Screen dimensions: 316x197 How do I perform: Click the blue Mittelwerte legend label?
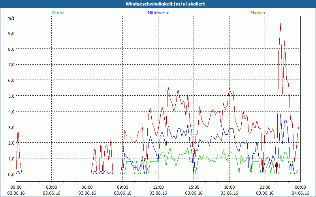[x=158, y=13]
